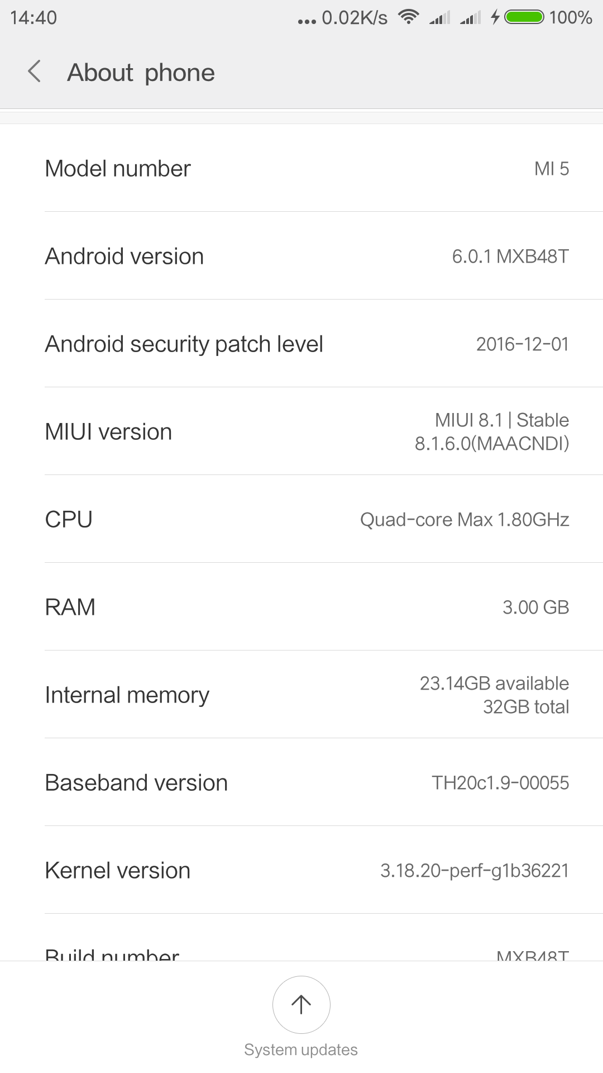
Task: Open the Internal memory row
Action: click(301, 695)
